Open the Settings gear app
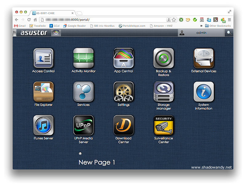Viewport: 246px width, 187px height. pos(124,92)
